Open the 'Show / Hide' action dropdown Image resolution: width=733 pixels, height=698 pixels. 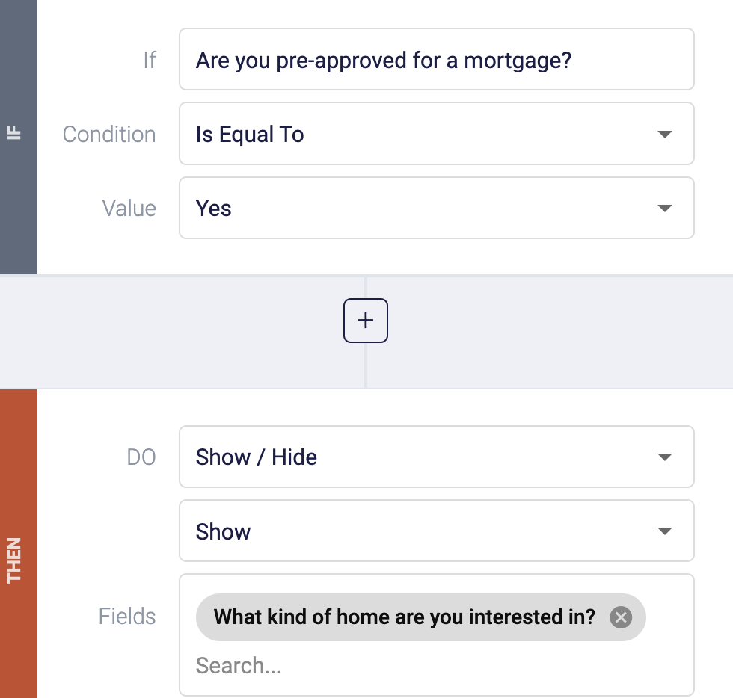point(437,457)
